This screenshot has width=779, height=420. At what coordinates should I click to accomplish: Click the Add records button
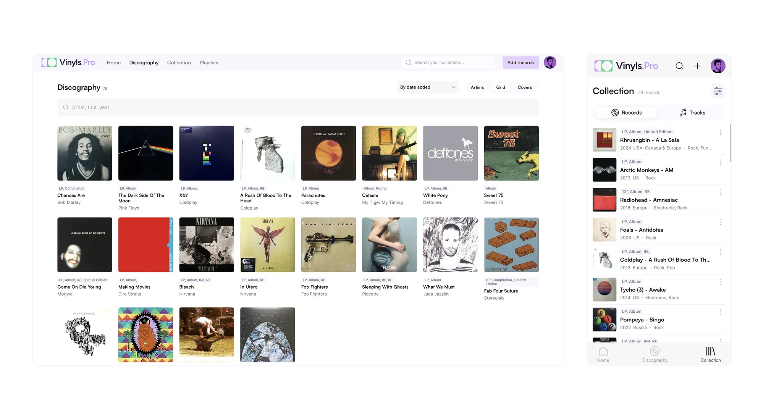click(x=520, y=63)
